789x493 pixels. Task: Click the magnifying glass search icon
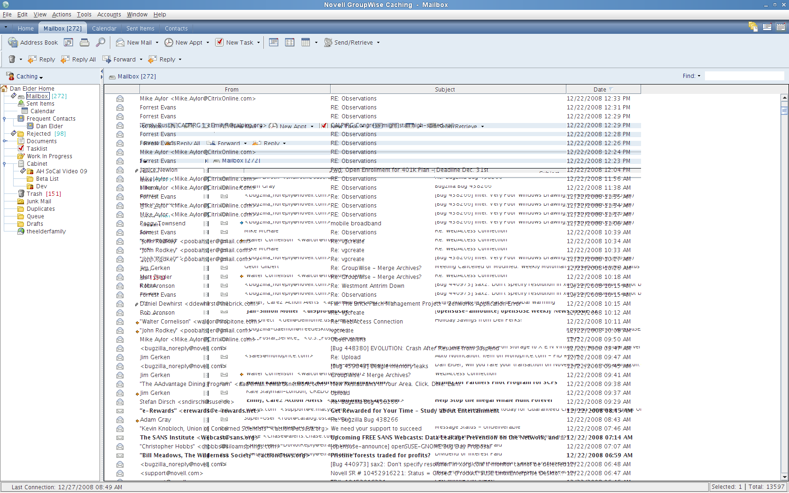[x=101, y=43]
